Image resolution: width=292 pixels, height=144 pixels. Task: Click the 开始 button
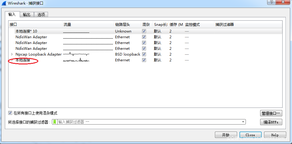coord(226,135)
